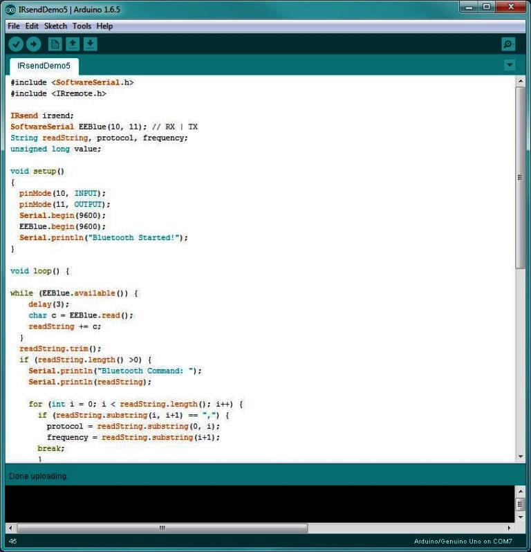This screenshot has height=552, width=531.
Task: Click the 'void setup()' line
Action: coord(37,171)
